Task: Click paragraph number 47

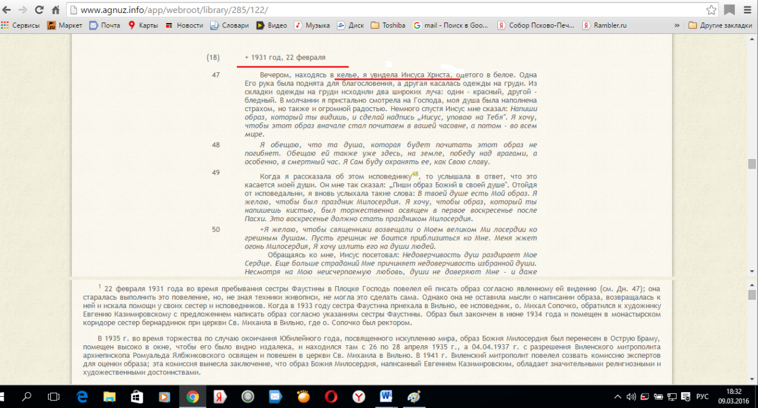Action: 216,75
